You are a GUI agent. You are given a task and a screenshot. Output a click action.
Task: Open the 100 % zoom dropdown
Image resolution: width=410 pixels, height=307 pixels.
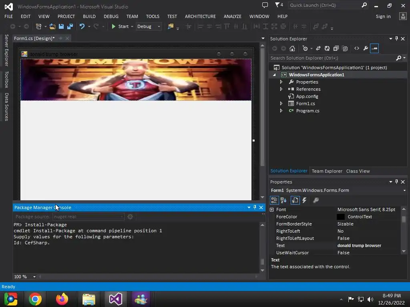(34, 277)
